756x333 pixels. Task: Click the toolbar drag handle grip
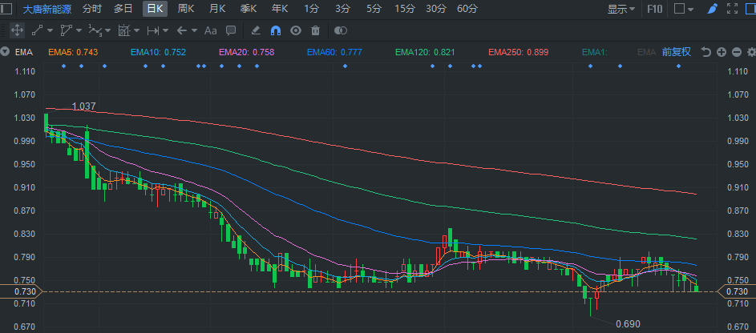click(x=3, y=30)
